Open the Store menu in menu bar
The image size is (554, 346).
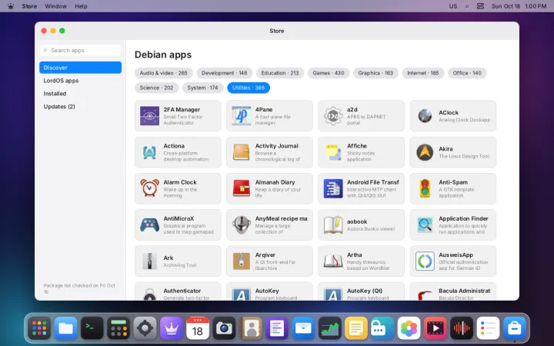coord(29,6)
